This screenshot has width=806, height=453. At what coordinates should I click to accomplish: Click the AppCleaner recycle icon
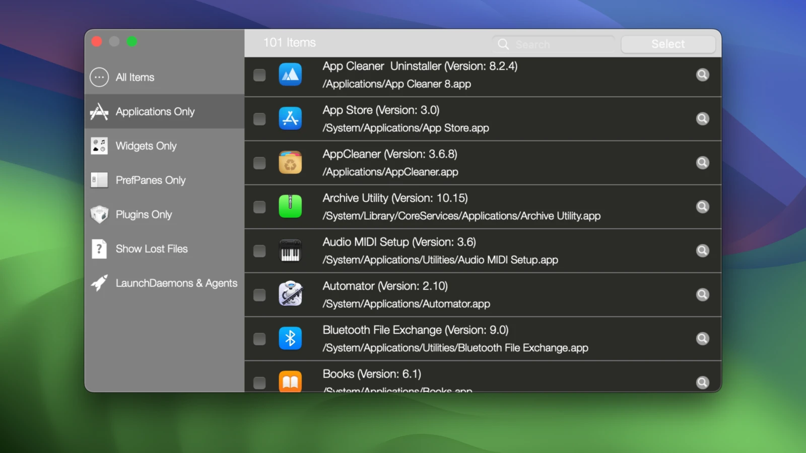pos(290,163)
